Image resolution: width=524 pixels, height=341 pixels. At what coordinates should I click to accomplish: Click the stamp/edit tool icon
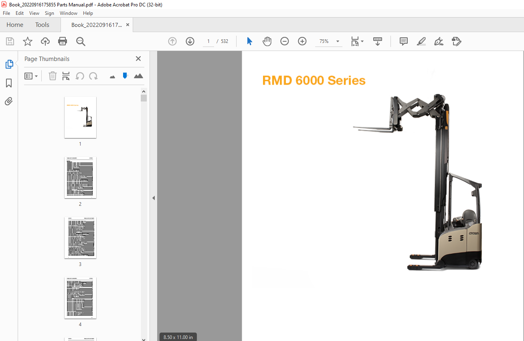[x=456, y=41]
